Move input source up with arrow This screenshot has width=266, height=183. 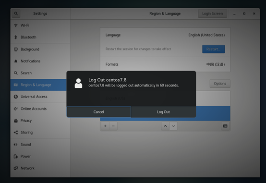coord(165,126)
